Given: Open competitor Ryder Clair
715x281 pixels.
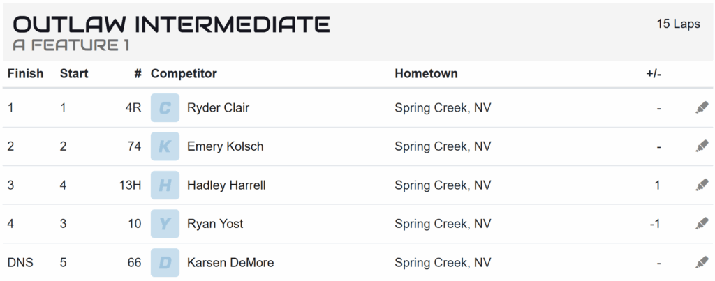Looking at the screenshot, I should pos(218,108).
